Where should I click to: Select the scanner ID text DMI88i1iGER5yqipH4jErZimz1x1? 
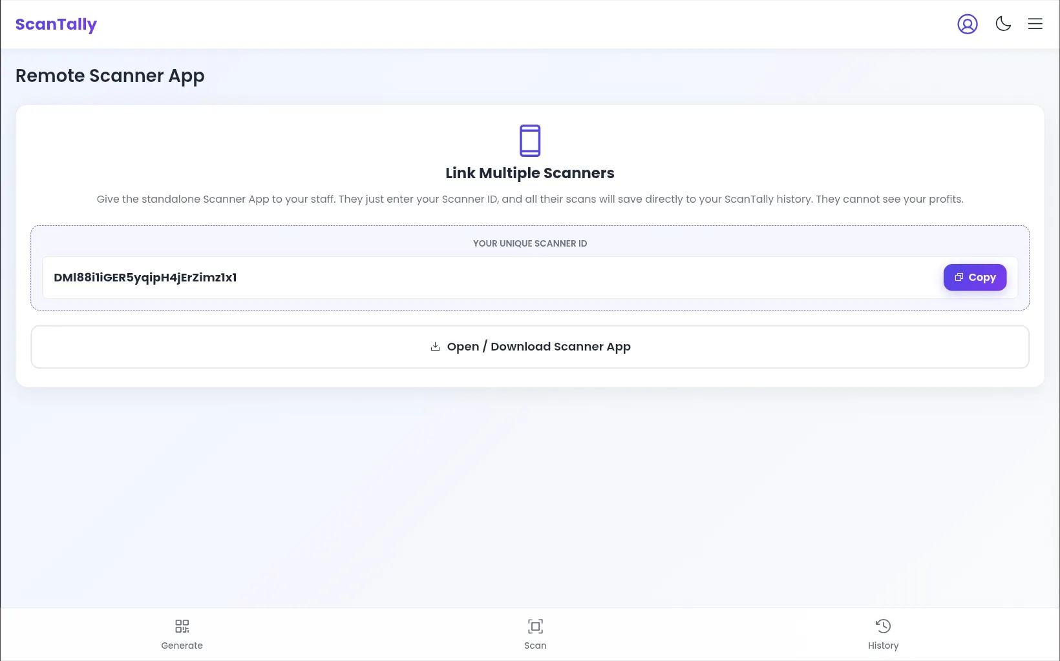click(145, 278)
